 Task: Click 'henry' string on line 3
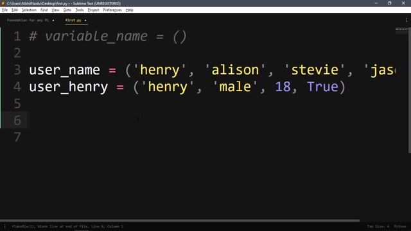160,70
